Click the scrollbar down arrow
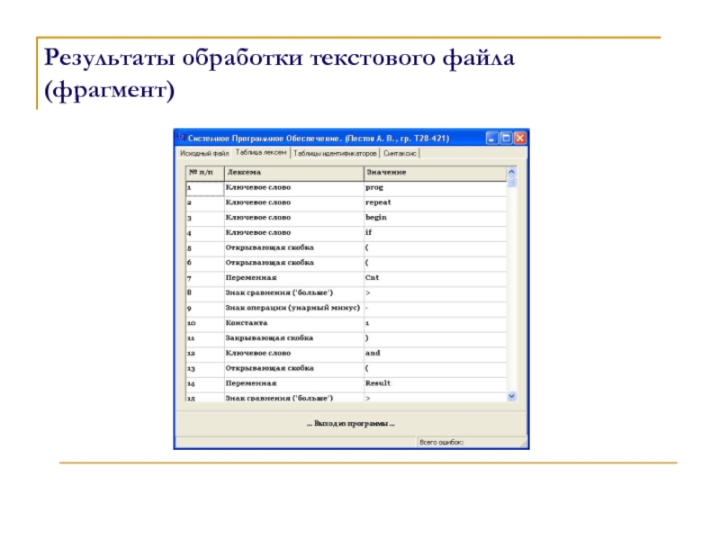The height and width of the screenshot is (540, 720). (512, 396)
